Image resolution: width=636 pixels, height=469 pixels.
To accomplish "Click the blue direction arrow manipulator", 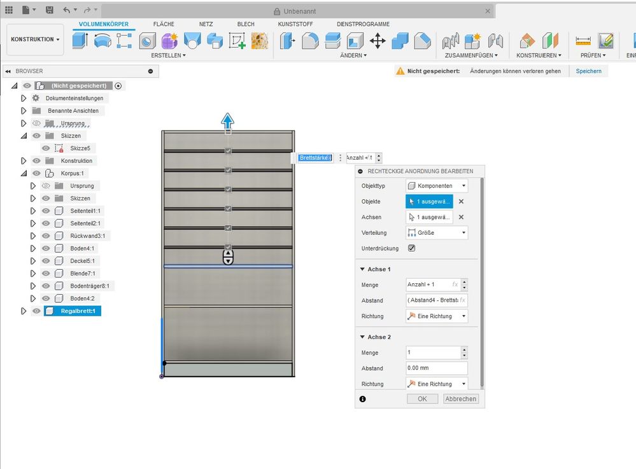I will [227, 121].
